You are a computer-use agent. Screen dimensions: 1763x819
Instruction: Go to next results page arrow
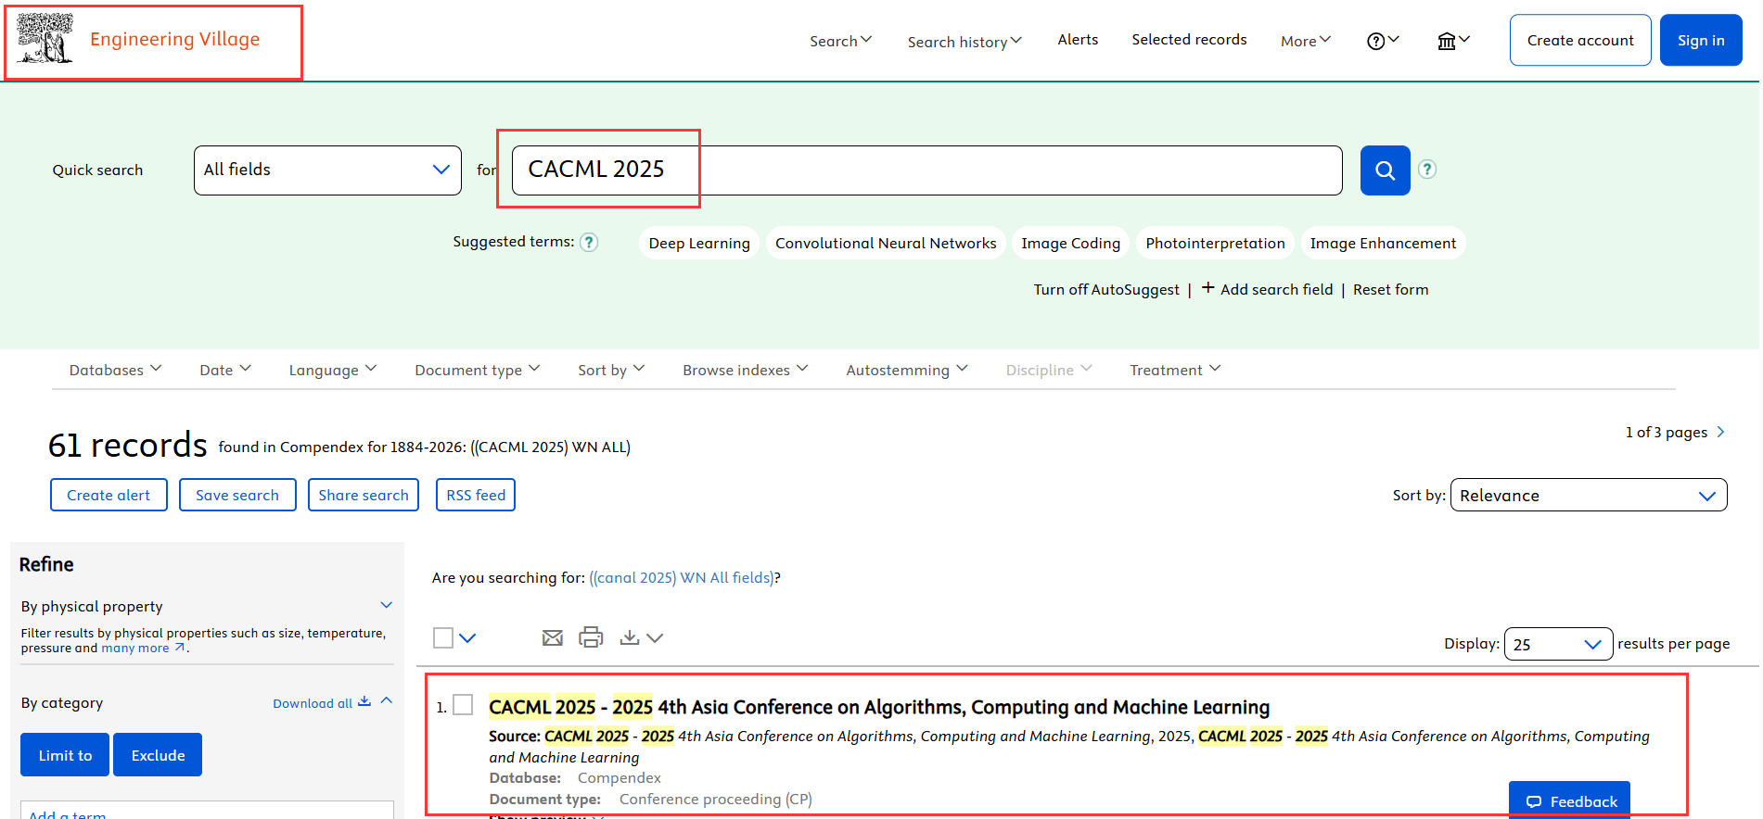click(1720, 432)
